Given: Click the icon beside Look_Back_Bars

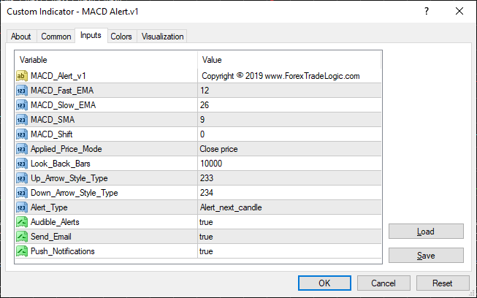Looking at the screenshot, I should tap(22, 163).
